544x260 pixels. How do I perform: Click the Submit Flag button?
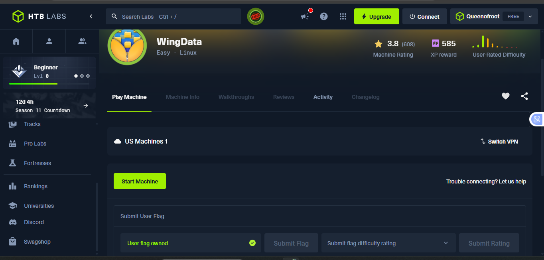tap(291, 243)
